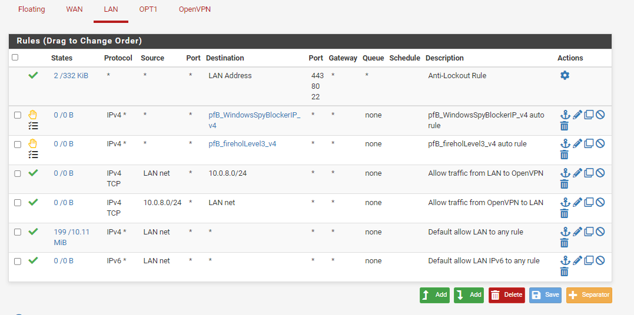Click the red Delete button
The width and height of the screenshot is (634, 315).
click(x=507, y=295)
